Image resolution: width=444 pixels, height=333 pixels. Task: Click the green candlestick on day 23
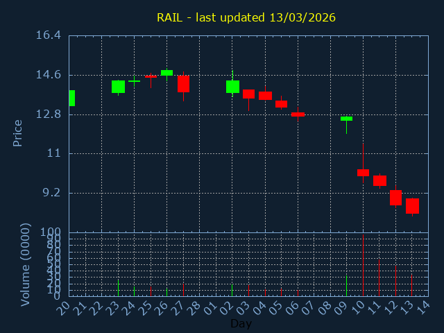[x=118, y=87]
